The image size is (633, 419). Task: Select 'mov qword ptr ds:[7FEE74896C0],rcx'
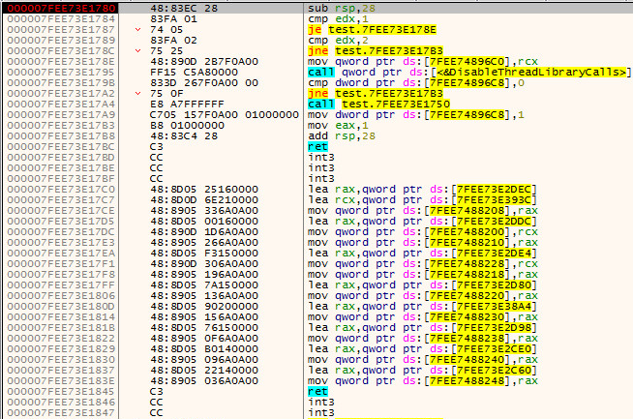423,61
